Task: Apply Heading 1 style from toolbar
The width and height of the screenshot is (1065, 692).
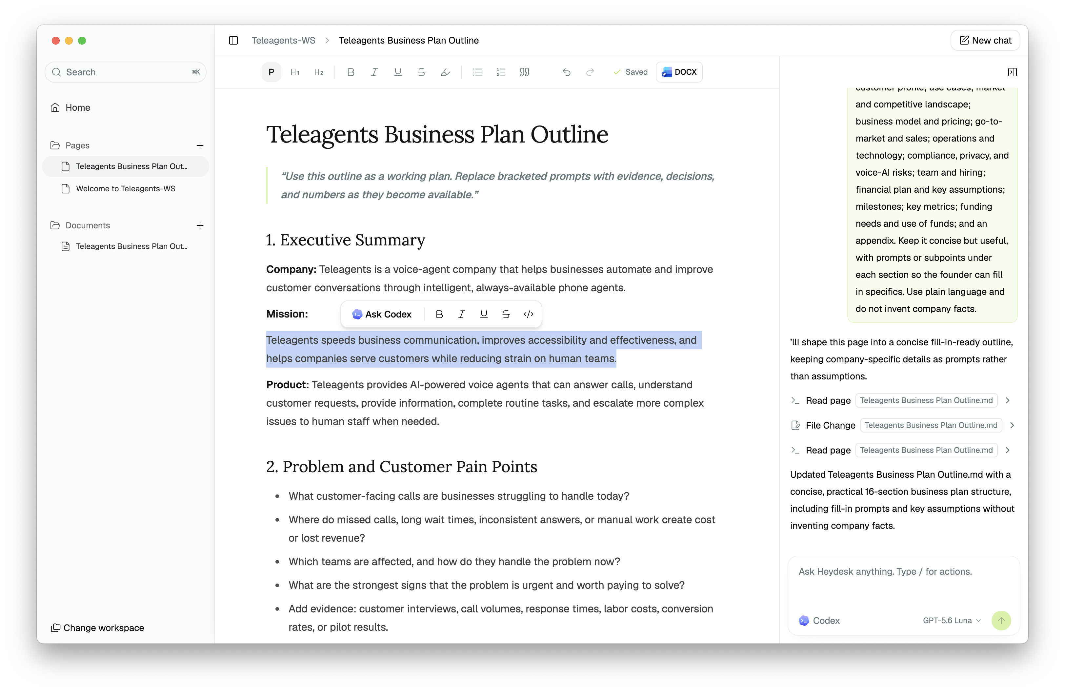Action: 295,72
